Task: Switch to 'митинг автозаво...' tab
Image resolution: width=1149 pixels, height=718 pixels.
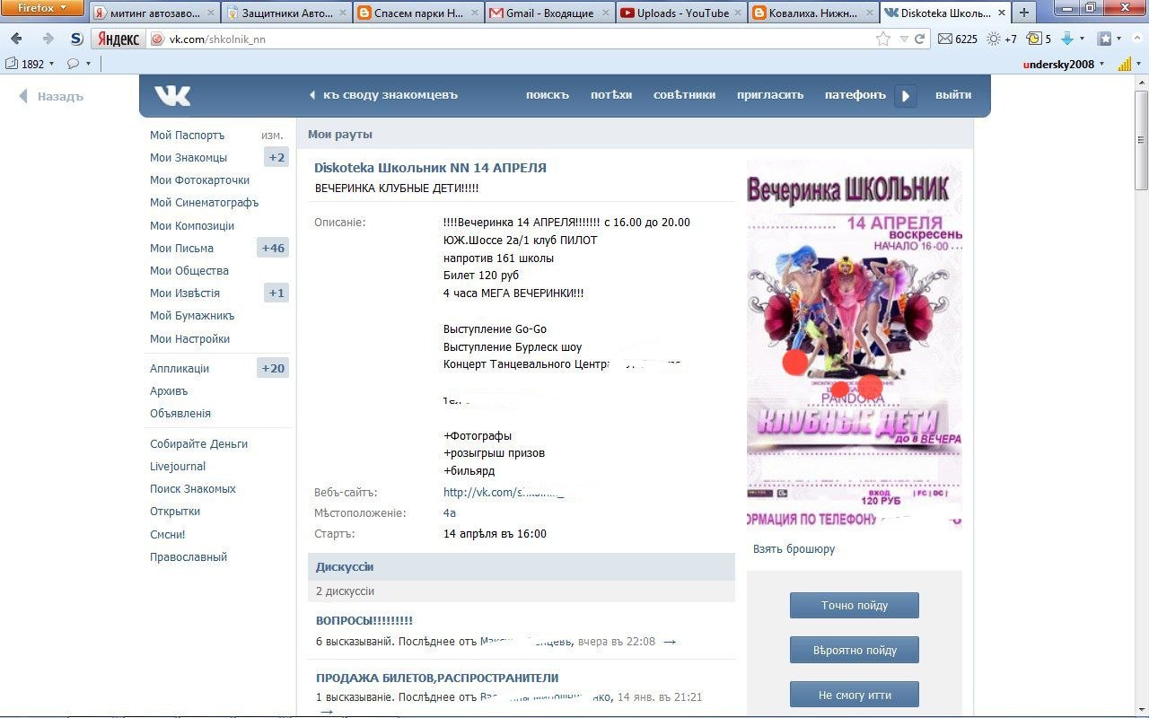Action: pyautogui.click(x=154, y=13)
